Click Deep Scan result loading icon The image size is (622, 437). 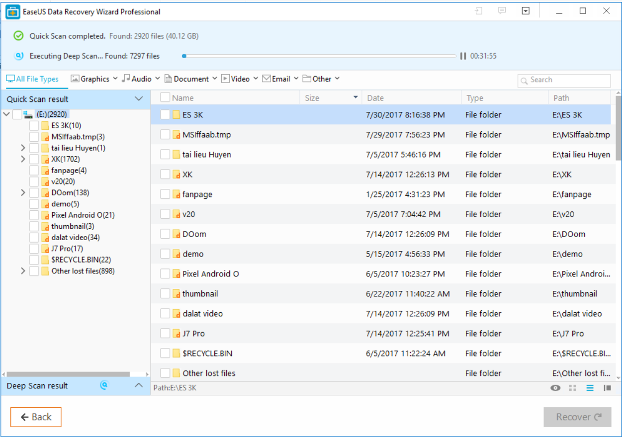click(104, 385)
